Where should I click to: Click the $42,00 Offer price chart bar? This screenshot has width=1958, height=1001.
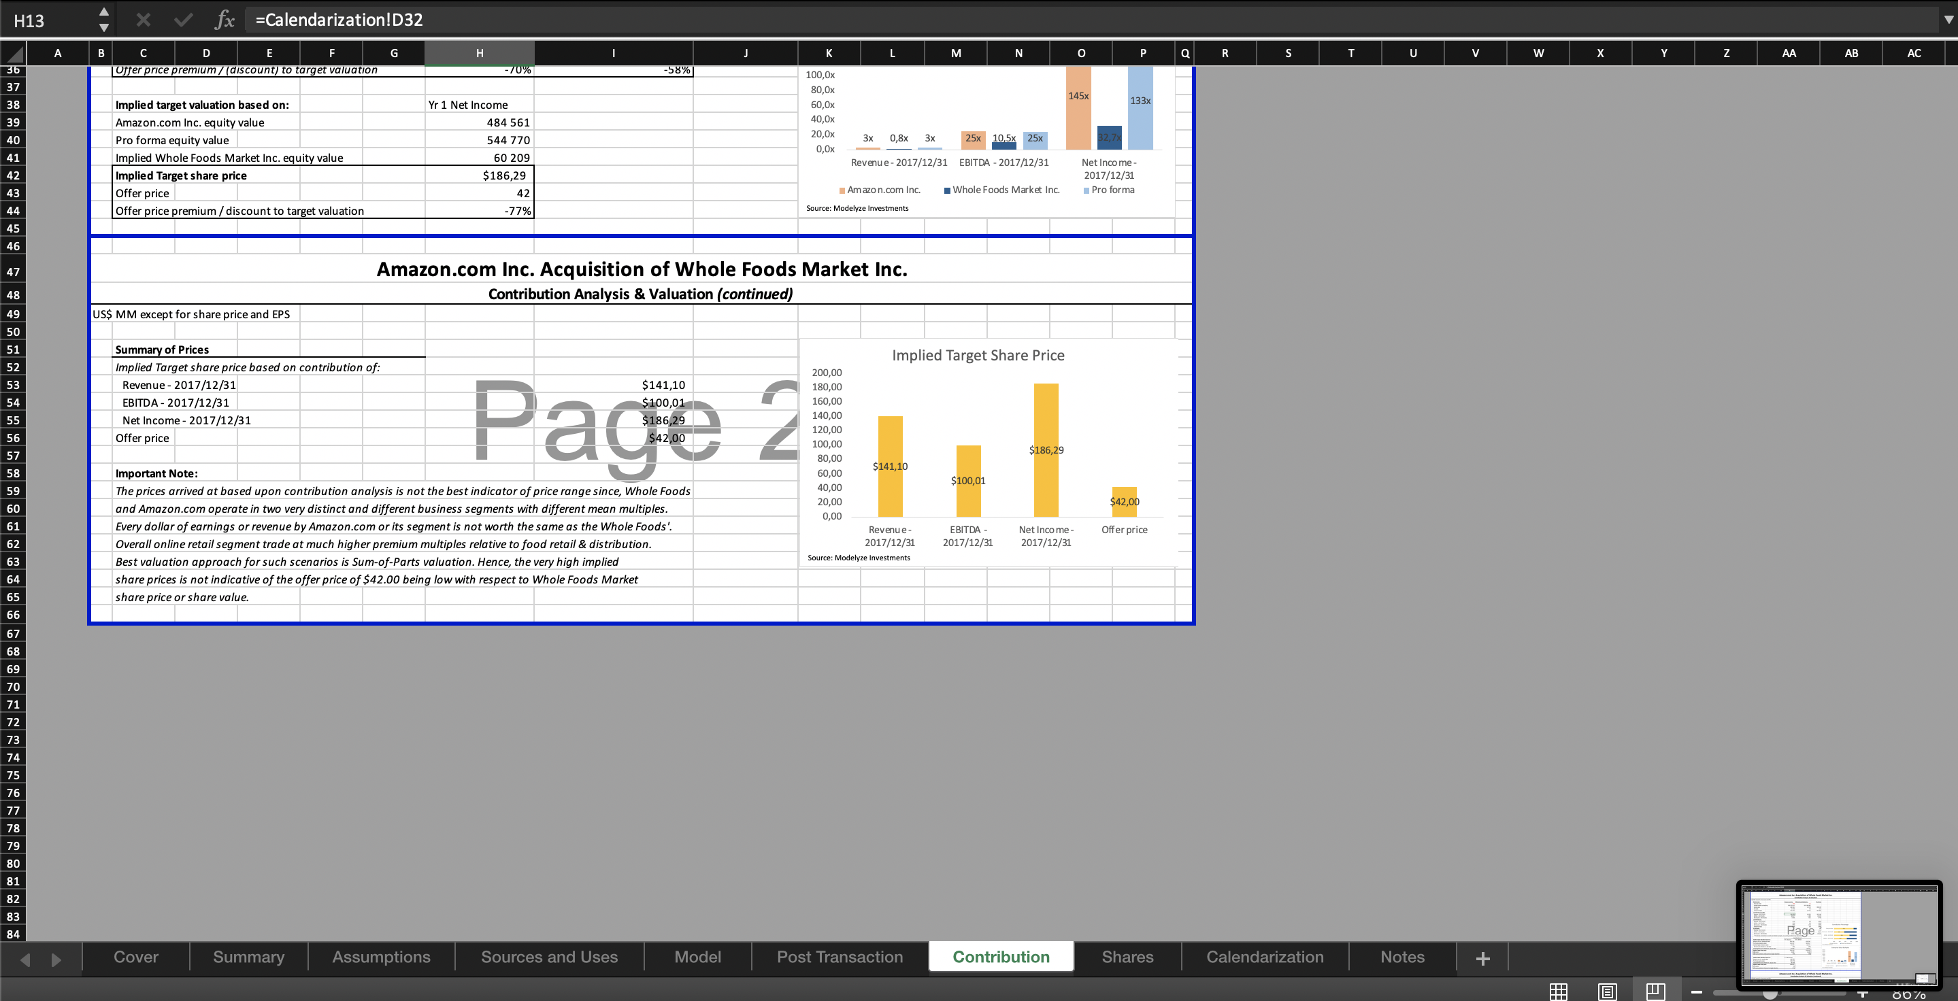click(1124, 501)
